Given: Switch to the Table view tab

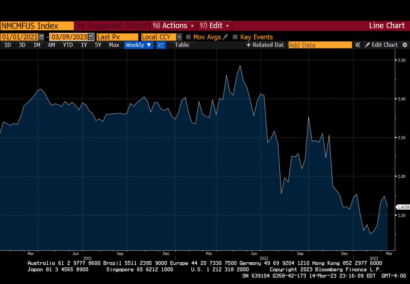Looking at the screenshot, I should point(182,45).
